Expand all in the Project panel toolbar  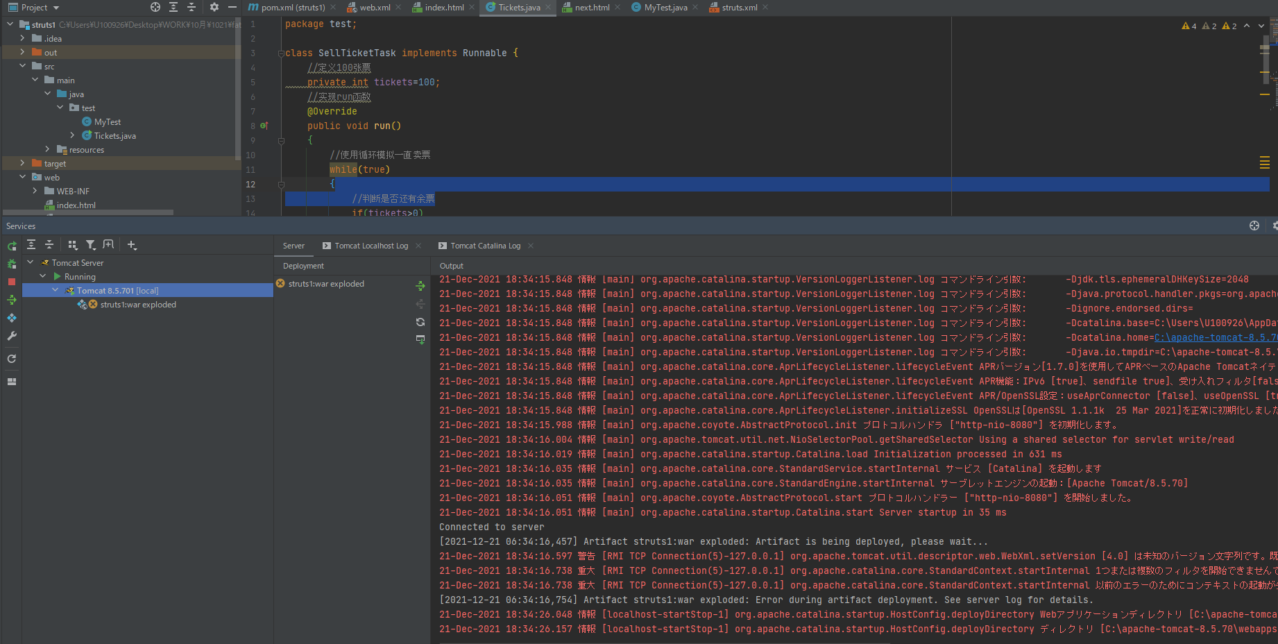click(173, 7)
